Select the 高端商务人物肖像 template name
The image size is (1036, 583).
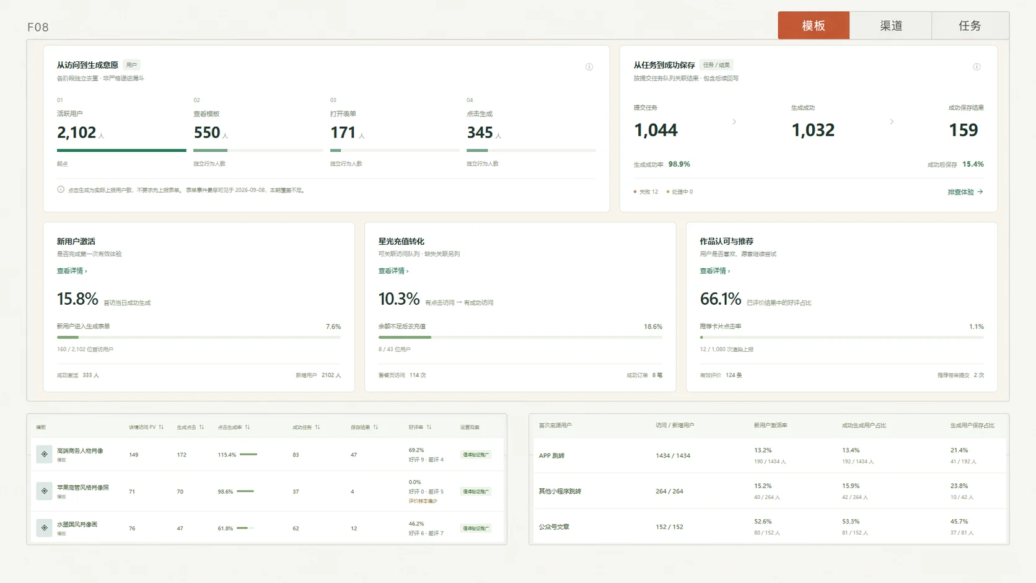tap(80, 451)
